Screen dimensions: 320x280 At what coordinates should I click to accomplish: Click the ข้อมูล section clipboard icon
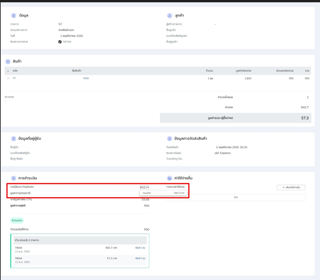click(x=13, y=16)
